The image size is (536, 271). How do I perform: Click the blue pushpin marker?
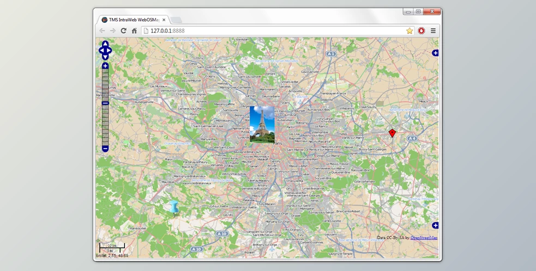click(x=174, y=207)
